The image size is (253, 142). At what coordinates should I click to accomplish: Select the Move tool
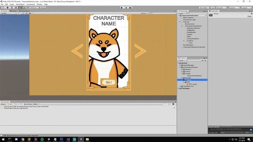pos(8,8)
